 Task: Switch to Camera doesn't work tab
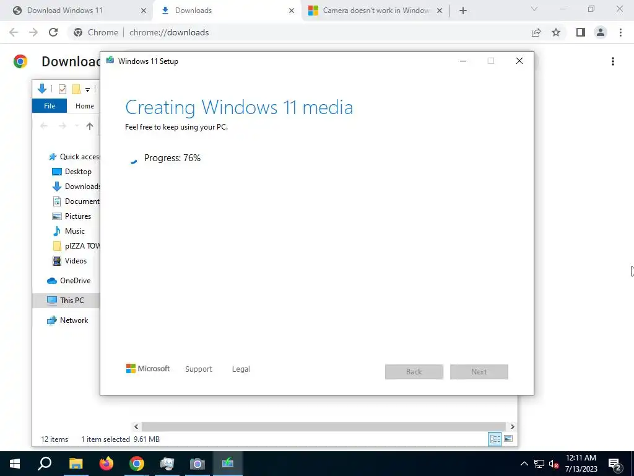pyautogui.click(x=376, y=11)
